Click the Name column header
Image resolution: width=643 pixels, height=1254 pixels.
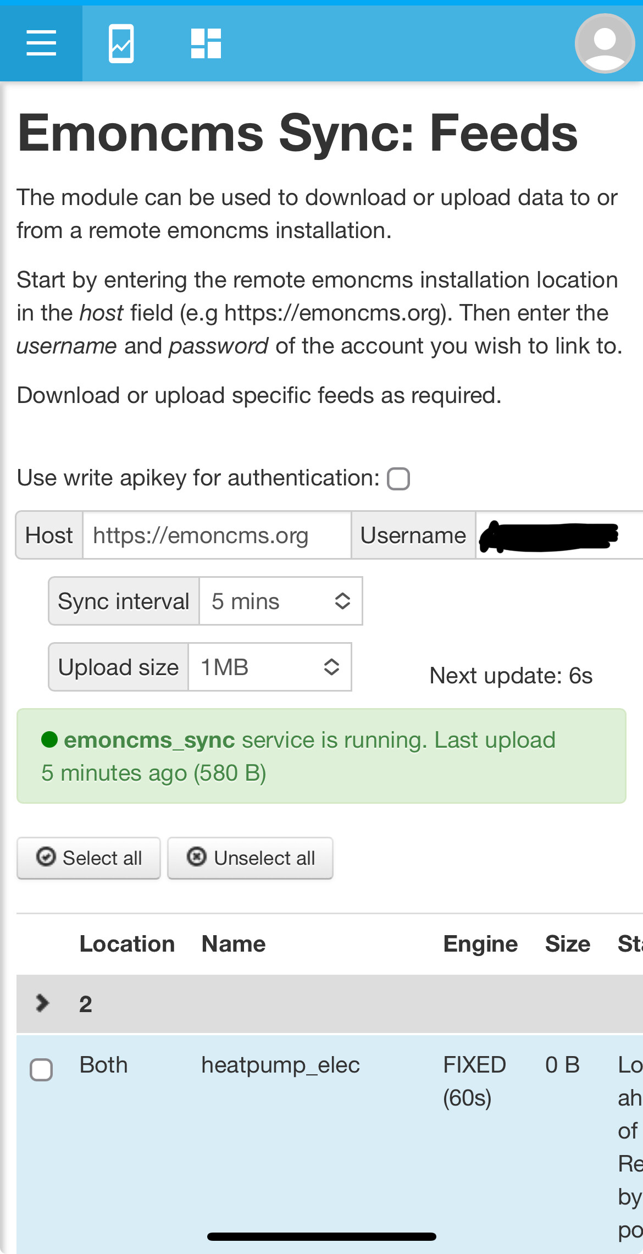(234, 944)
